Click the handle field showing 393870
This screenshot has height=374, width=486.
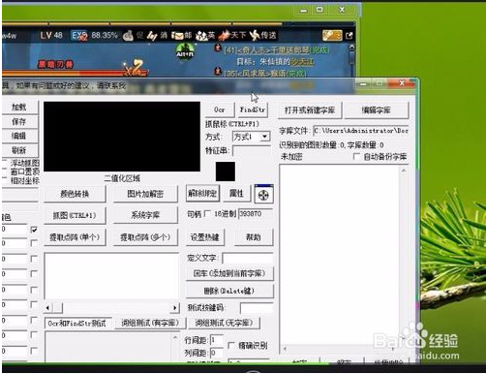256,213
